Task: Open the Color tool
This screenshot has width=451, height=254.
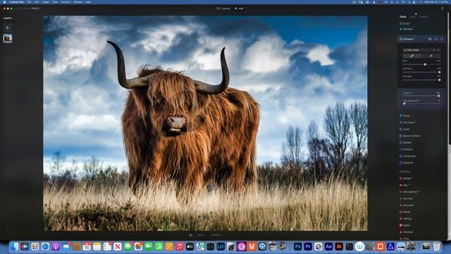Action: [x=405, y=129]
